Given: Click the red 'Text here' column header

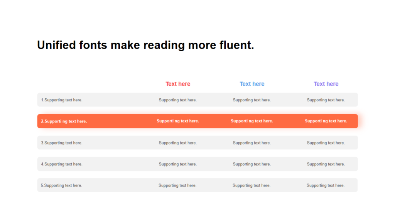Looking at the screenshot, I should 178,84.
